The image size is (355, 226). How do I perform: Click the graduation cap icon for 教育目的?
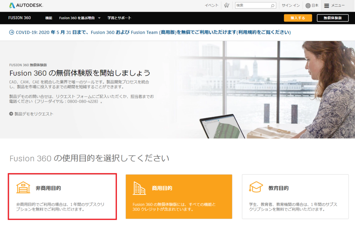tap(256, 187)
